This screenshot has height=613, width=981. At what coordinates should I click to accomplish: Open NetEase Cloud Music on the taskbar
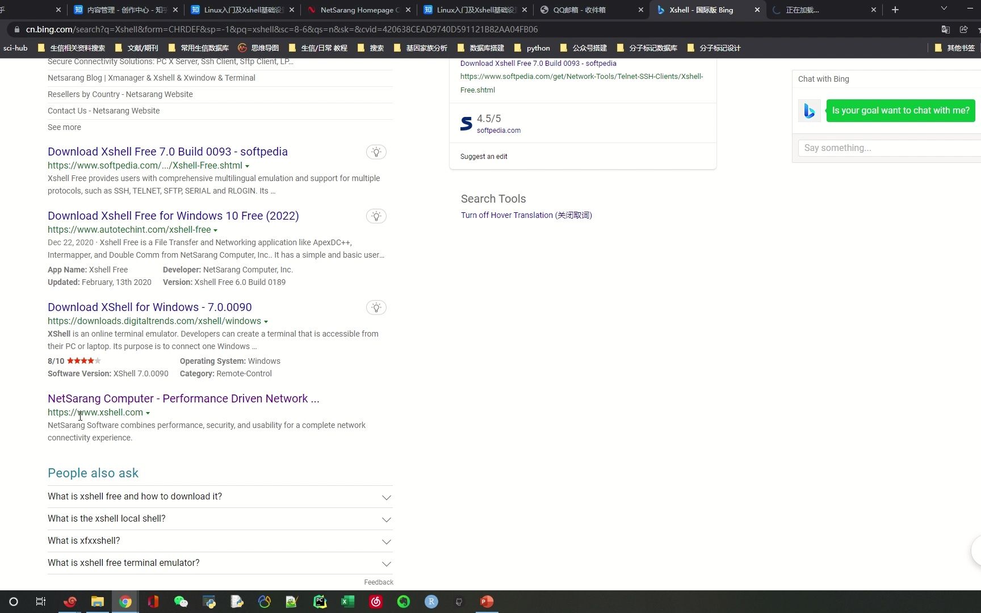point(376,602)
